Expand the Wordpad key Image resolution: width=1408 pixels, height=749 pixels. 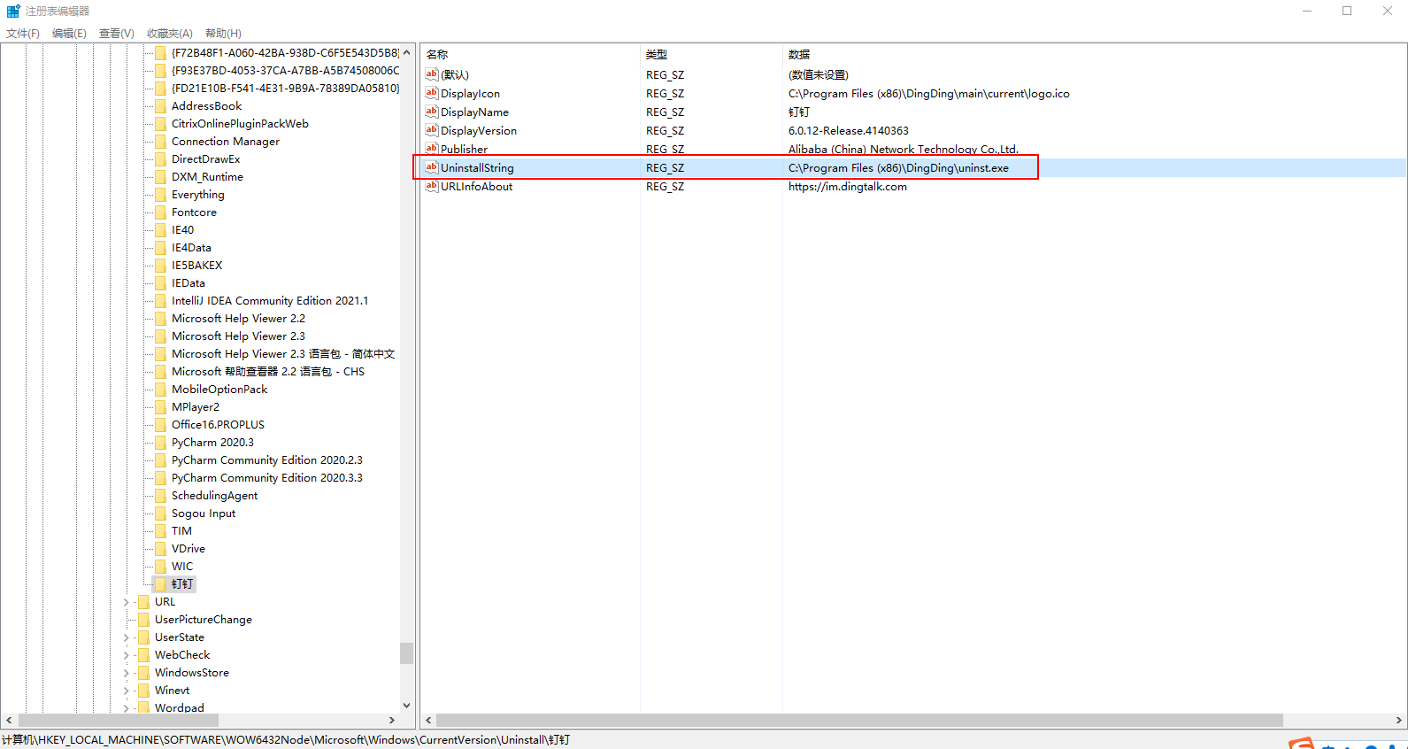[126, 708]
